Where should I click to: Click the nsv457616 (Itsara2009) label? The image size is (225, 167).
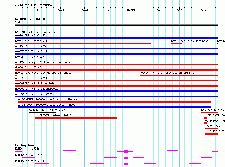click(x=32, y=46)
